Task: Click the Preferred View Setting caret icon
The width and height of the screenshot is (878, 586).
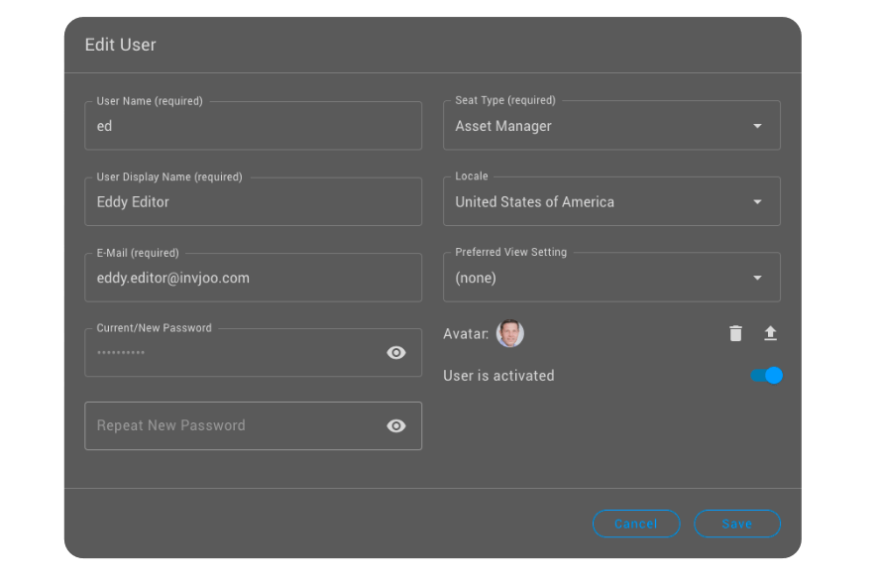Action: (757, 278)
